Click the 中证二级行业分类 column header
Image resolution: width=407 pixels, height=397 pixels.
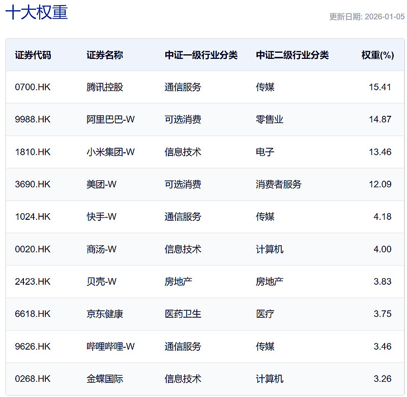(292, 55)
